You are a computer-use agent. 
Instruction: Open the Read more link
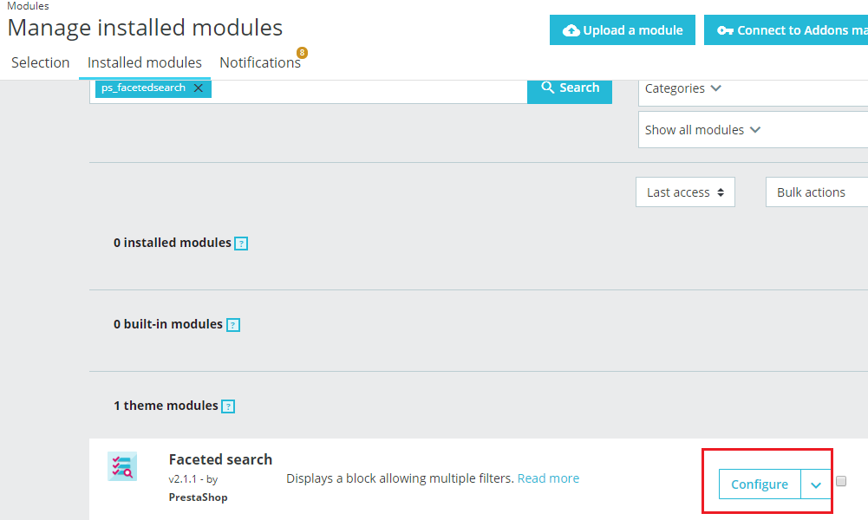click(548, 478)
